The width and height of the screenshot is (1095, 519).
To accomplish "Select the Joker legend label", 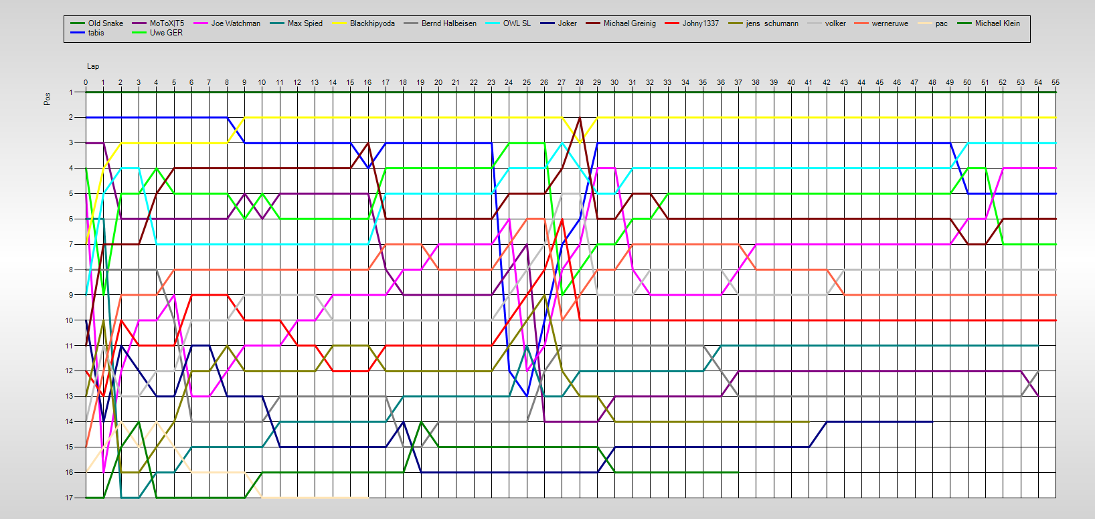I will (x=568, y=23).
